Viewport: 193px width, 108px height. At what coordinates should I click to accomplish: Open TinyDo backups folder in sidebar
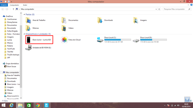coord(12,55)
